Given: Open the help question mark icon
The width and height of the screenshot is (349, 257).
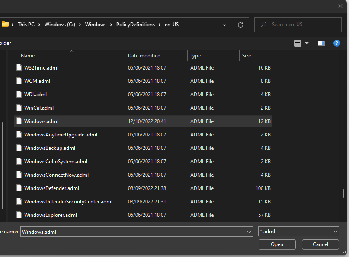Looking at the screenshot, I should tap(336, 43).
